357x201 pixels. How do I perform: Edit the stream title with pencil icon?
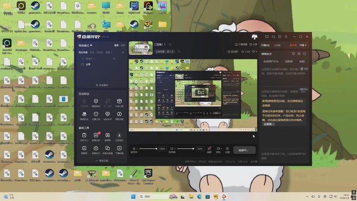170,44
